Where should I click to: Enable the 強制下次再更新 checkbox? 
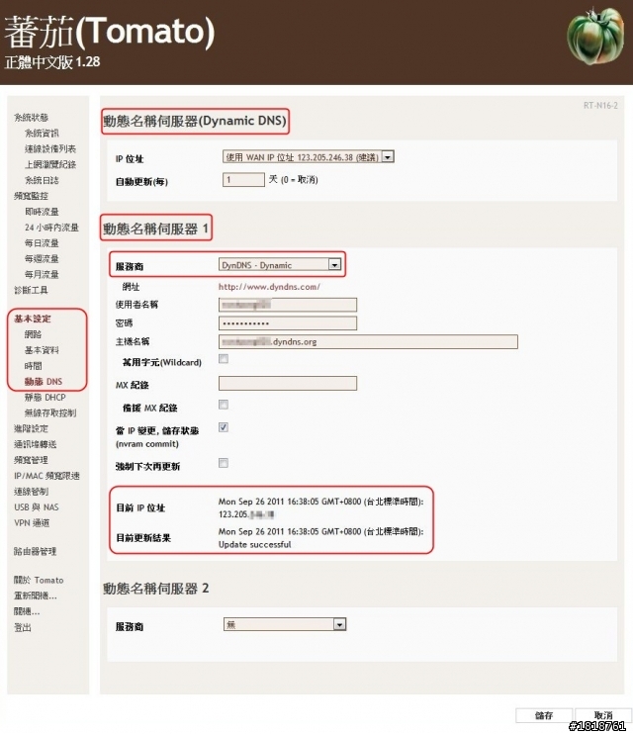(224, 463)
